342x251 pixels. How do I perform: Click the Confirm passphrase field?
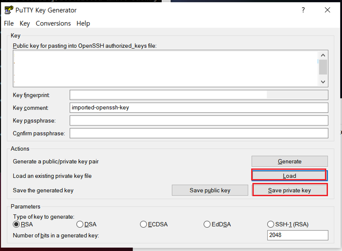(x=199, y=133)
